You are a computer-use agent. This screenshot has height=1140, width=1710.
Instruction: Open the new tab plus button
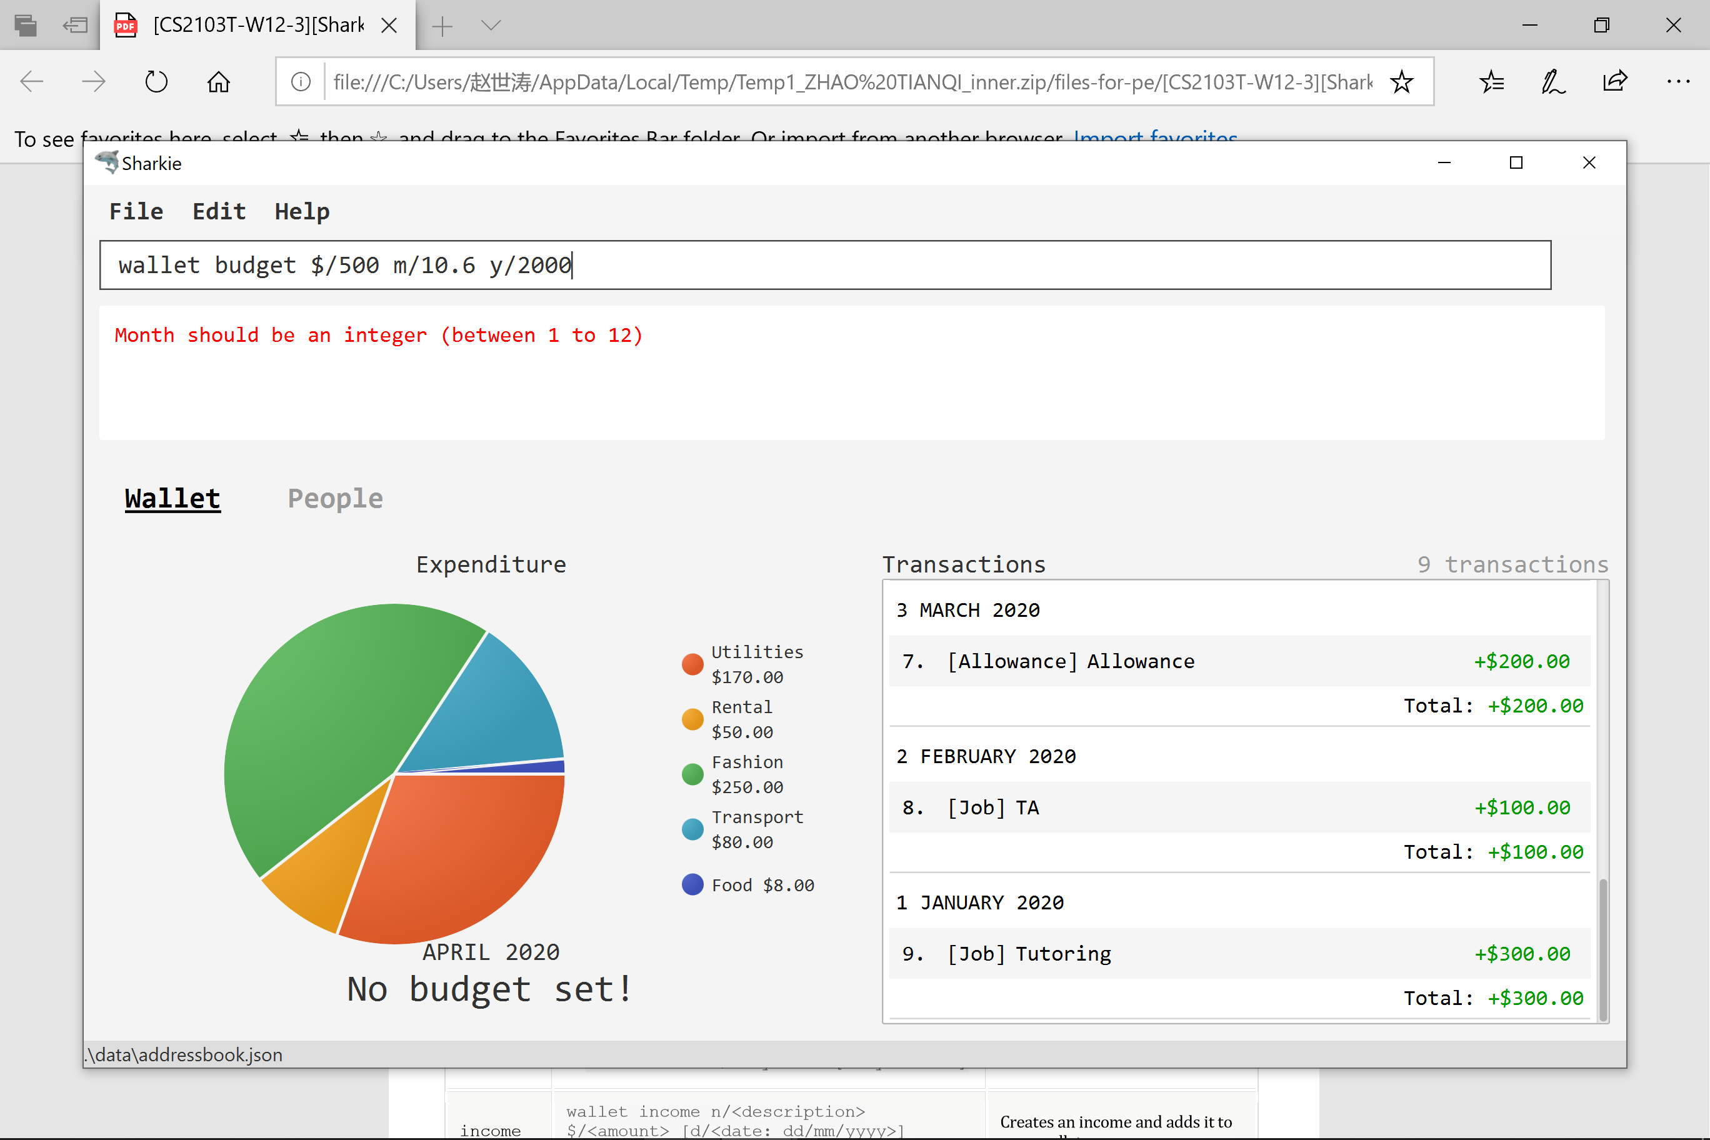[442, 27]
